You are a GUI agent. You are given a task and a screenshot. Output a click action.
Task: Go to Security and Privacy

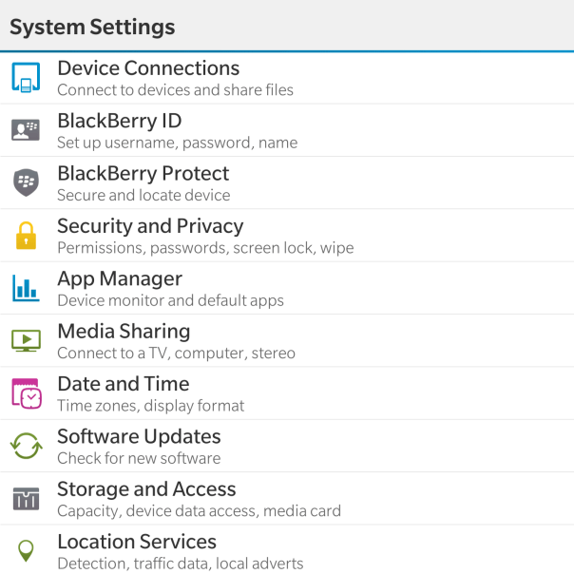150,226
